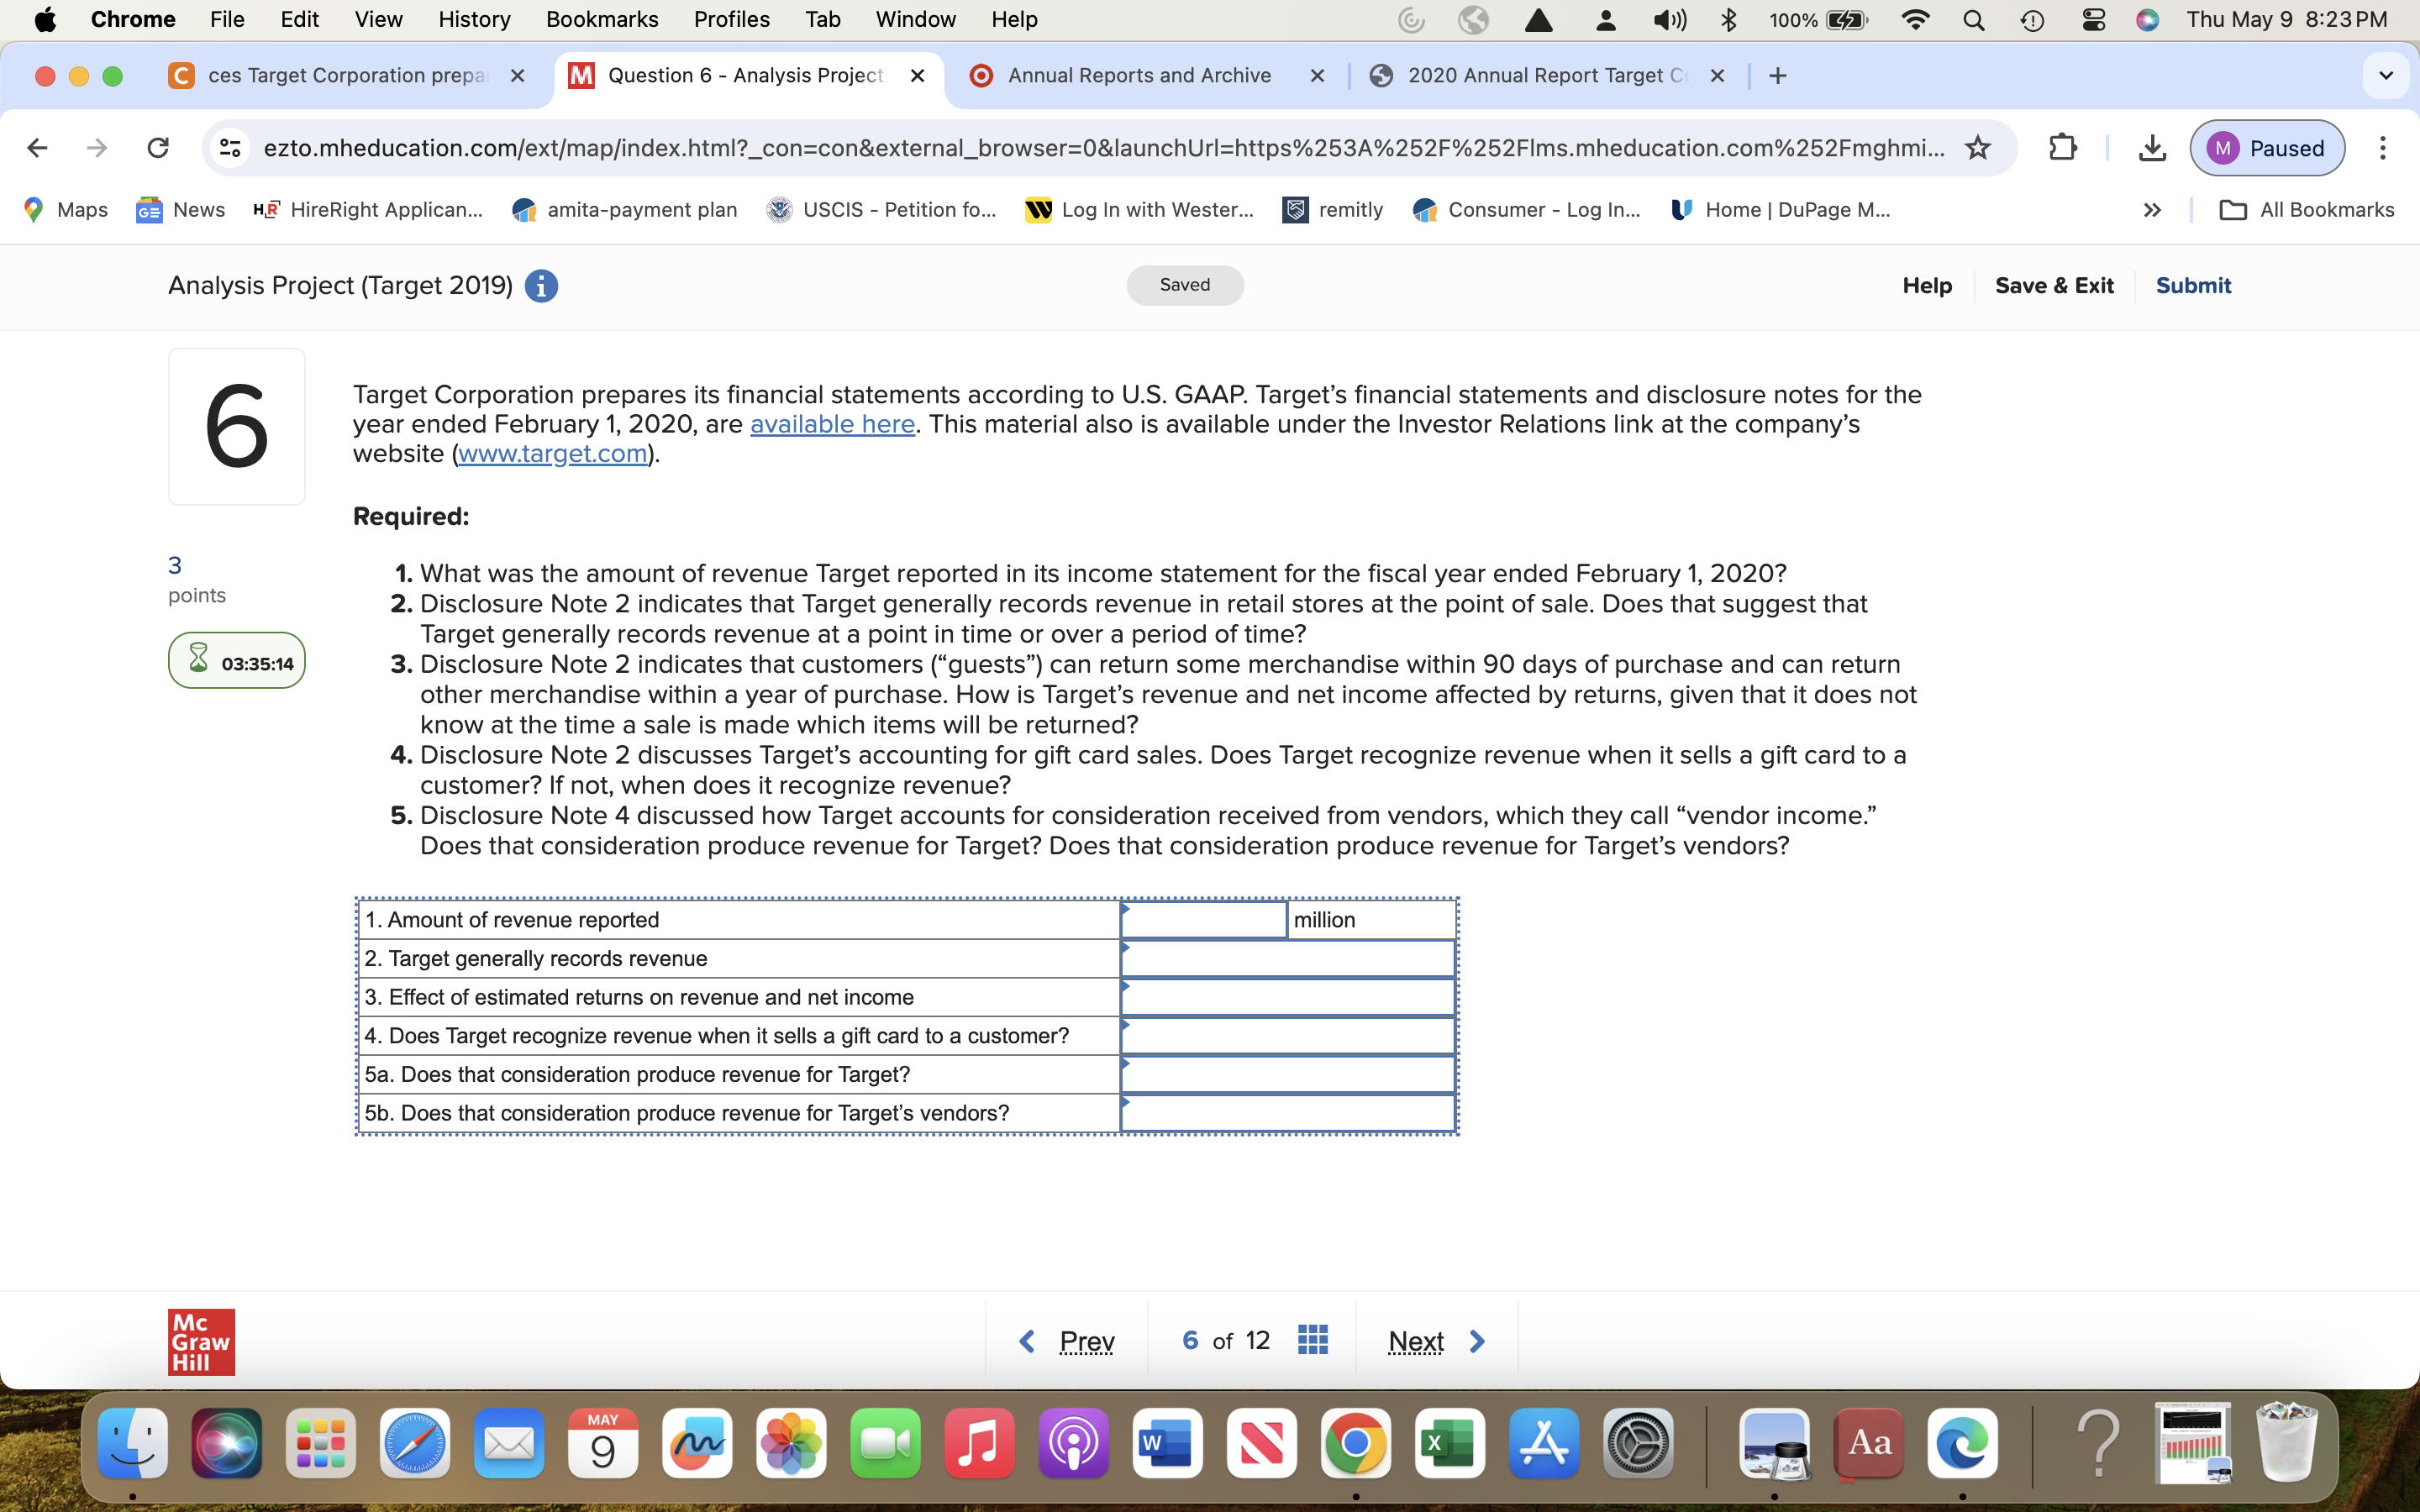Image resolution: width=2420 pixels, height=1512 pixels.
Task: Open the question navigator grid icon
Action: 1312,1340
